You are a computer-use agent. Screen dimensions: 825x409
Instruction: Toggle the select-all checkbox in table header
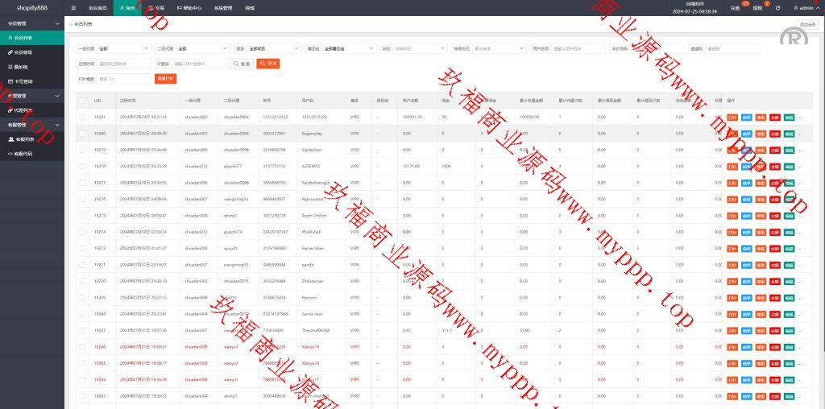pyautogui.click(x=82, y=101)
